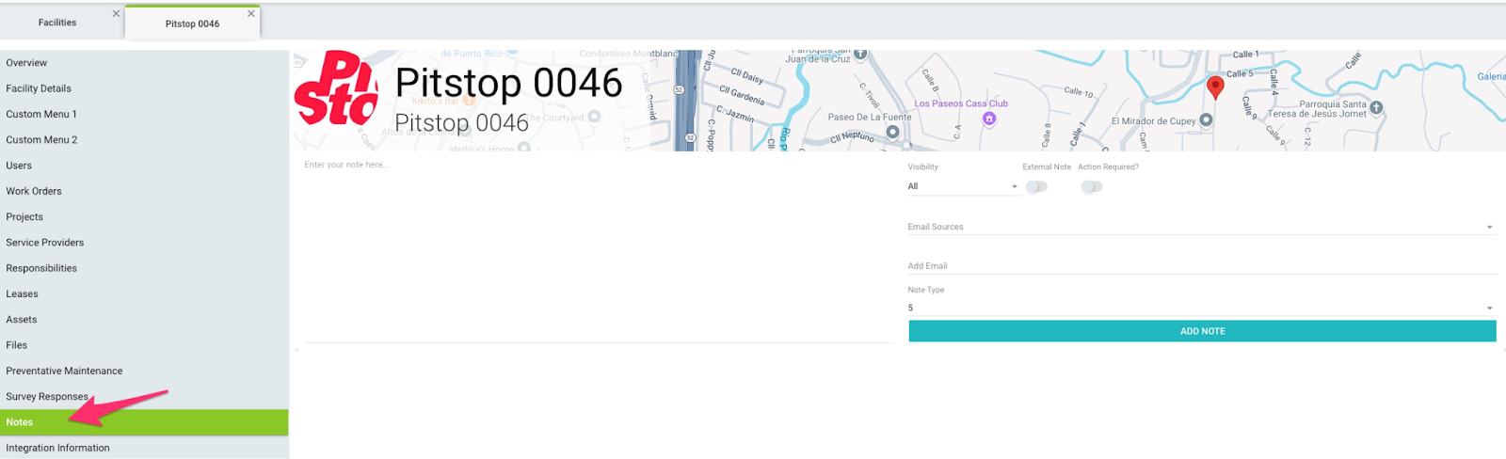Click the El Mirador de Cupey map marker

click(1206, 120)
